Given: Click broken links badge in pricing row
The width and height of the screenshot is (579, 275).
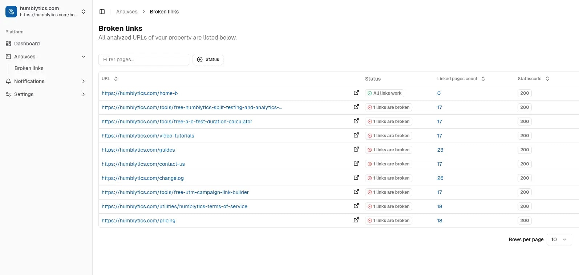Looking at the screenshot, I should click(x=389, y=221).
